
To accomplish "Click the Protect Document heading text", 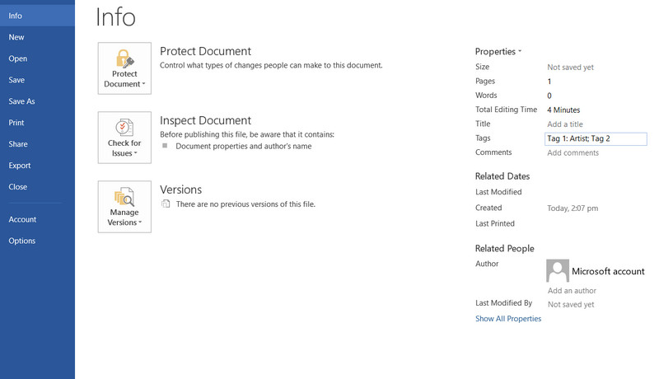I will [205, 51].
